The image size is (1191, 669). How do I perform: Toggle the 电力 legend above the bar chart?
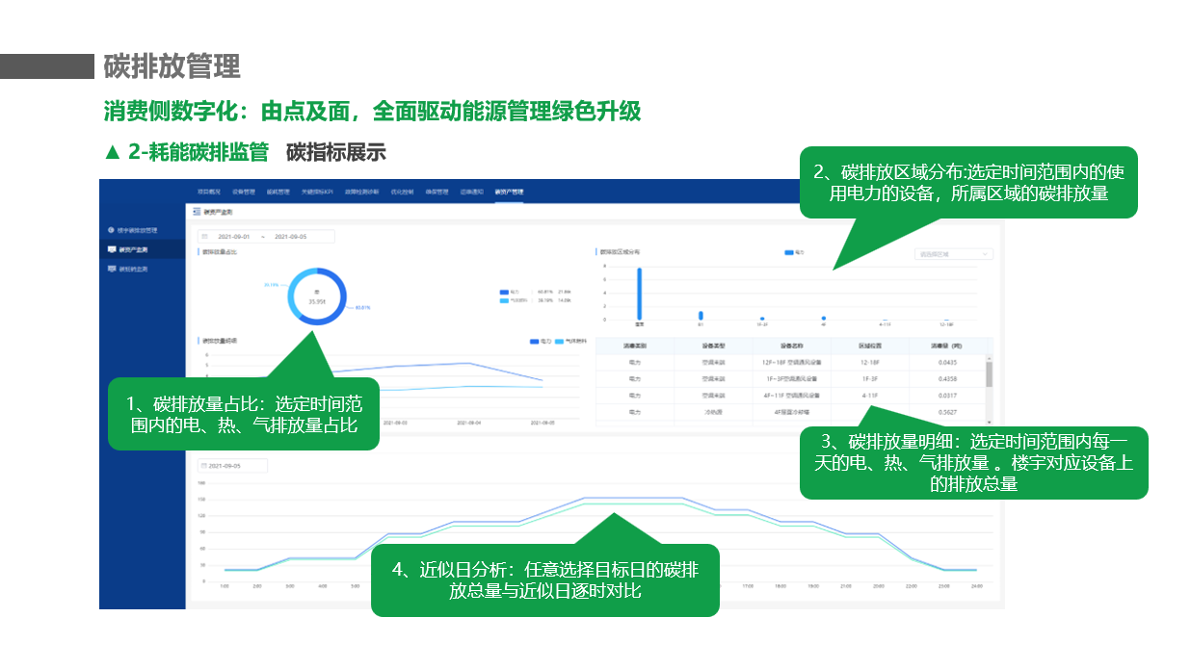pos(789,252)
